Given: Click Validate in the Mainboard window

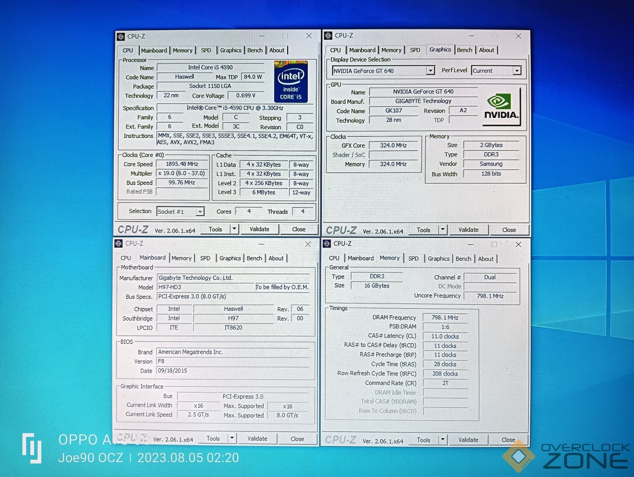Looking at the screenshot, I should [257, 439].
